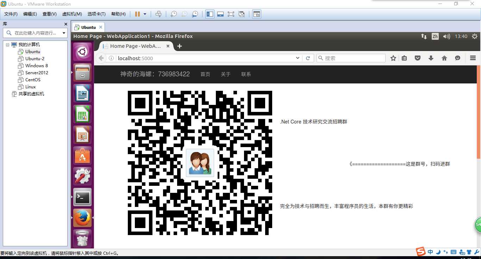
Task: Click the Send Ctrl+Alt+Del toolbar icon
Action: coord(158,14)
